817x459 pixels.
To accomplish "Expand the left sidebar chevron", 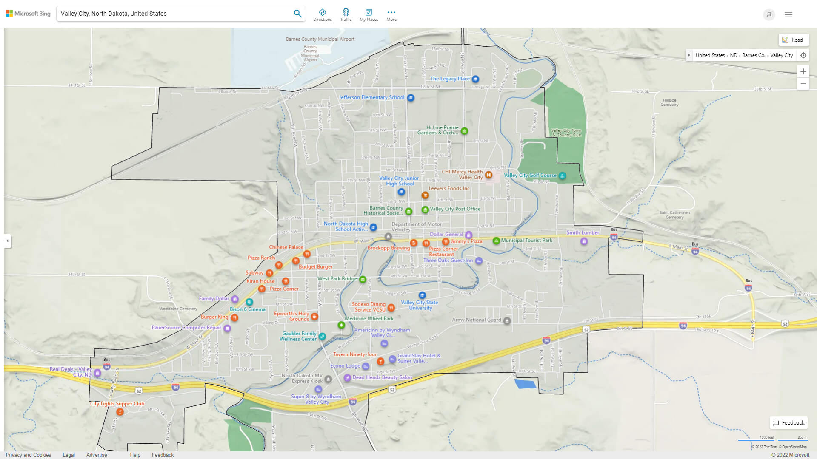I will 7,241.
